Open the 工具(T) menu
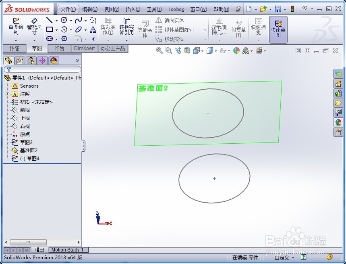The width and height of the screenshot is (346, 264). pyautogui.click(x=154, y=9)
